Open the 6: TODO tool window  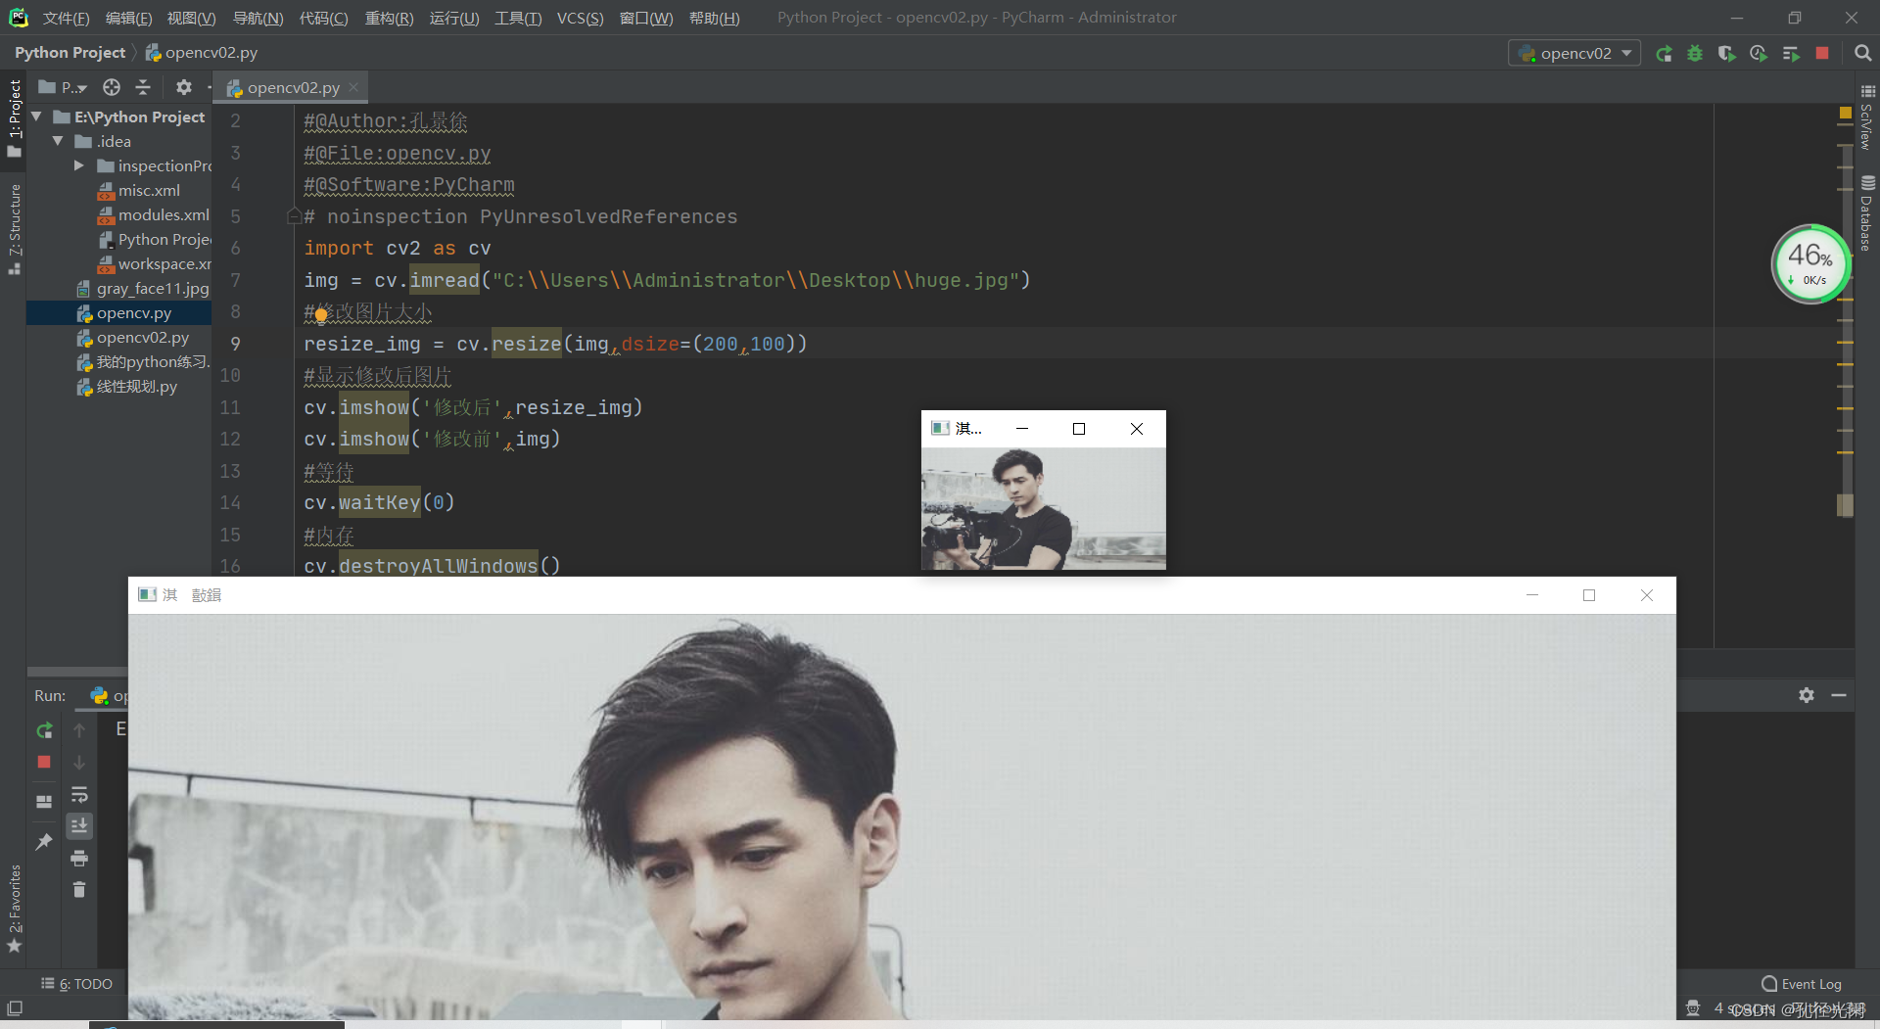point(77,984)
